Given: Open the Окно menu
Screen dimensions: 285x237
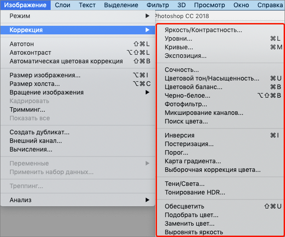Looking at the screenshot, I should [241, 5].
